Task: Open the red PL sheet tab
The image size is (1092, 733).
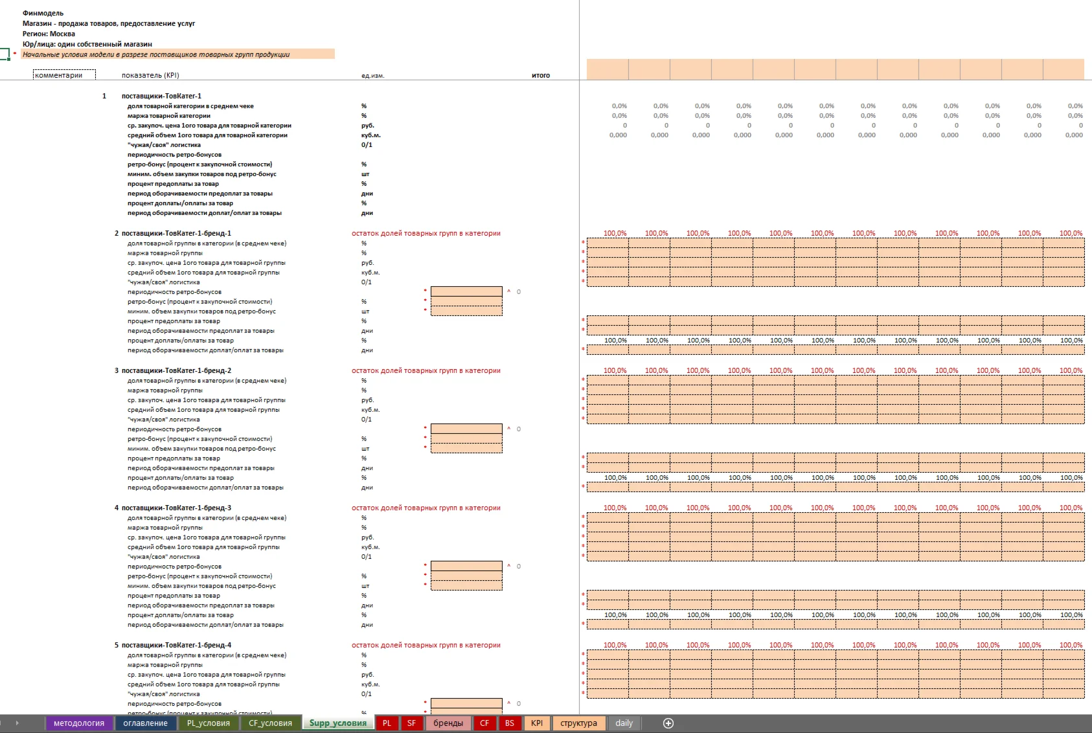Action: pyautogui.click(x=387, y=723)
